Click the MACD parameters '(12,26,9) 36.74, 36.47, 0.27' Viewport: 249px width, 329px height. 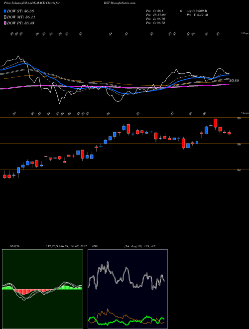[x=66, y=246]
